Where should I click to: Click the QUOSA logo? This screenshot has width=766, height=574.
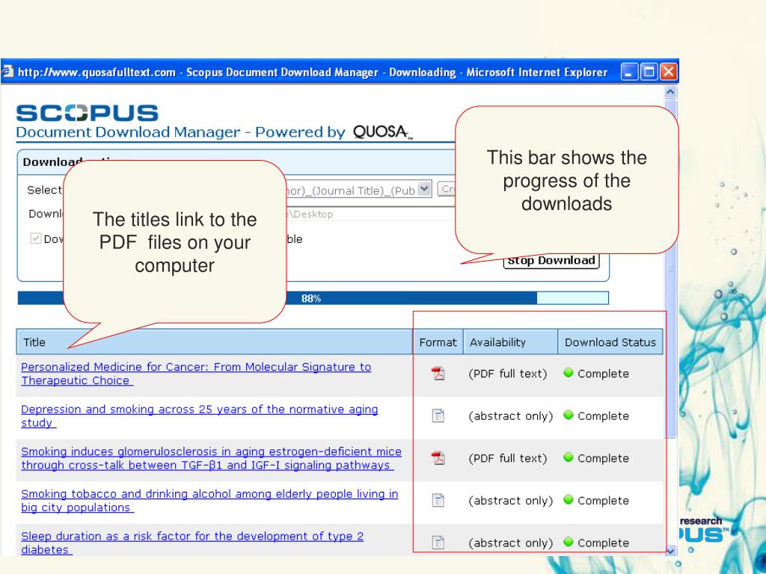(382, 132)
